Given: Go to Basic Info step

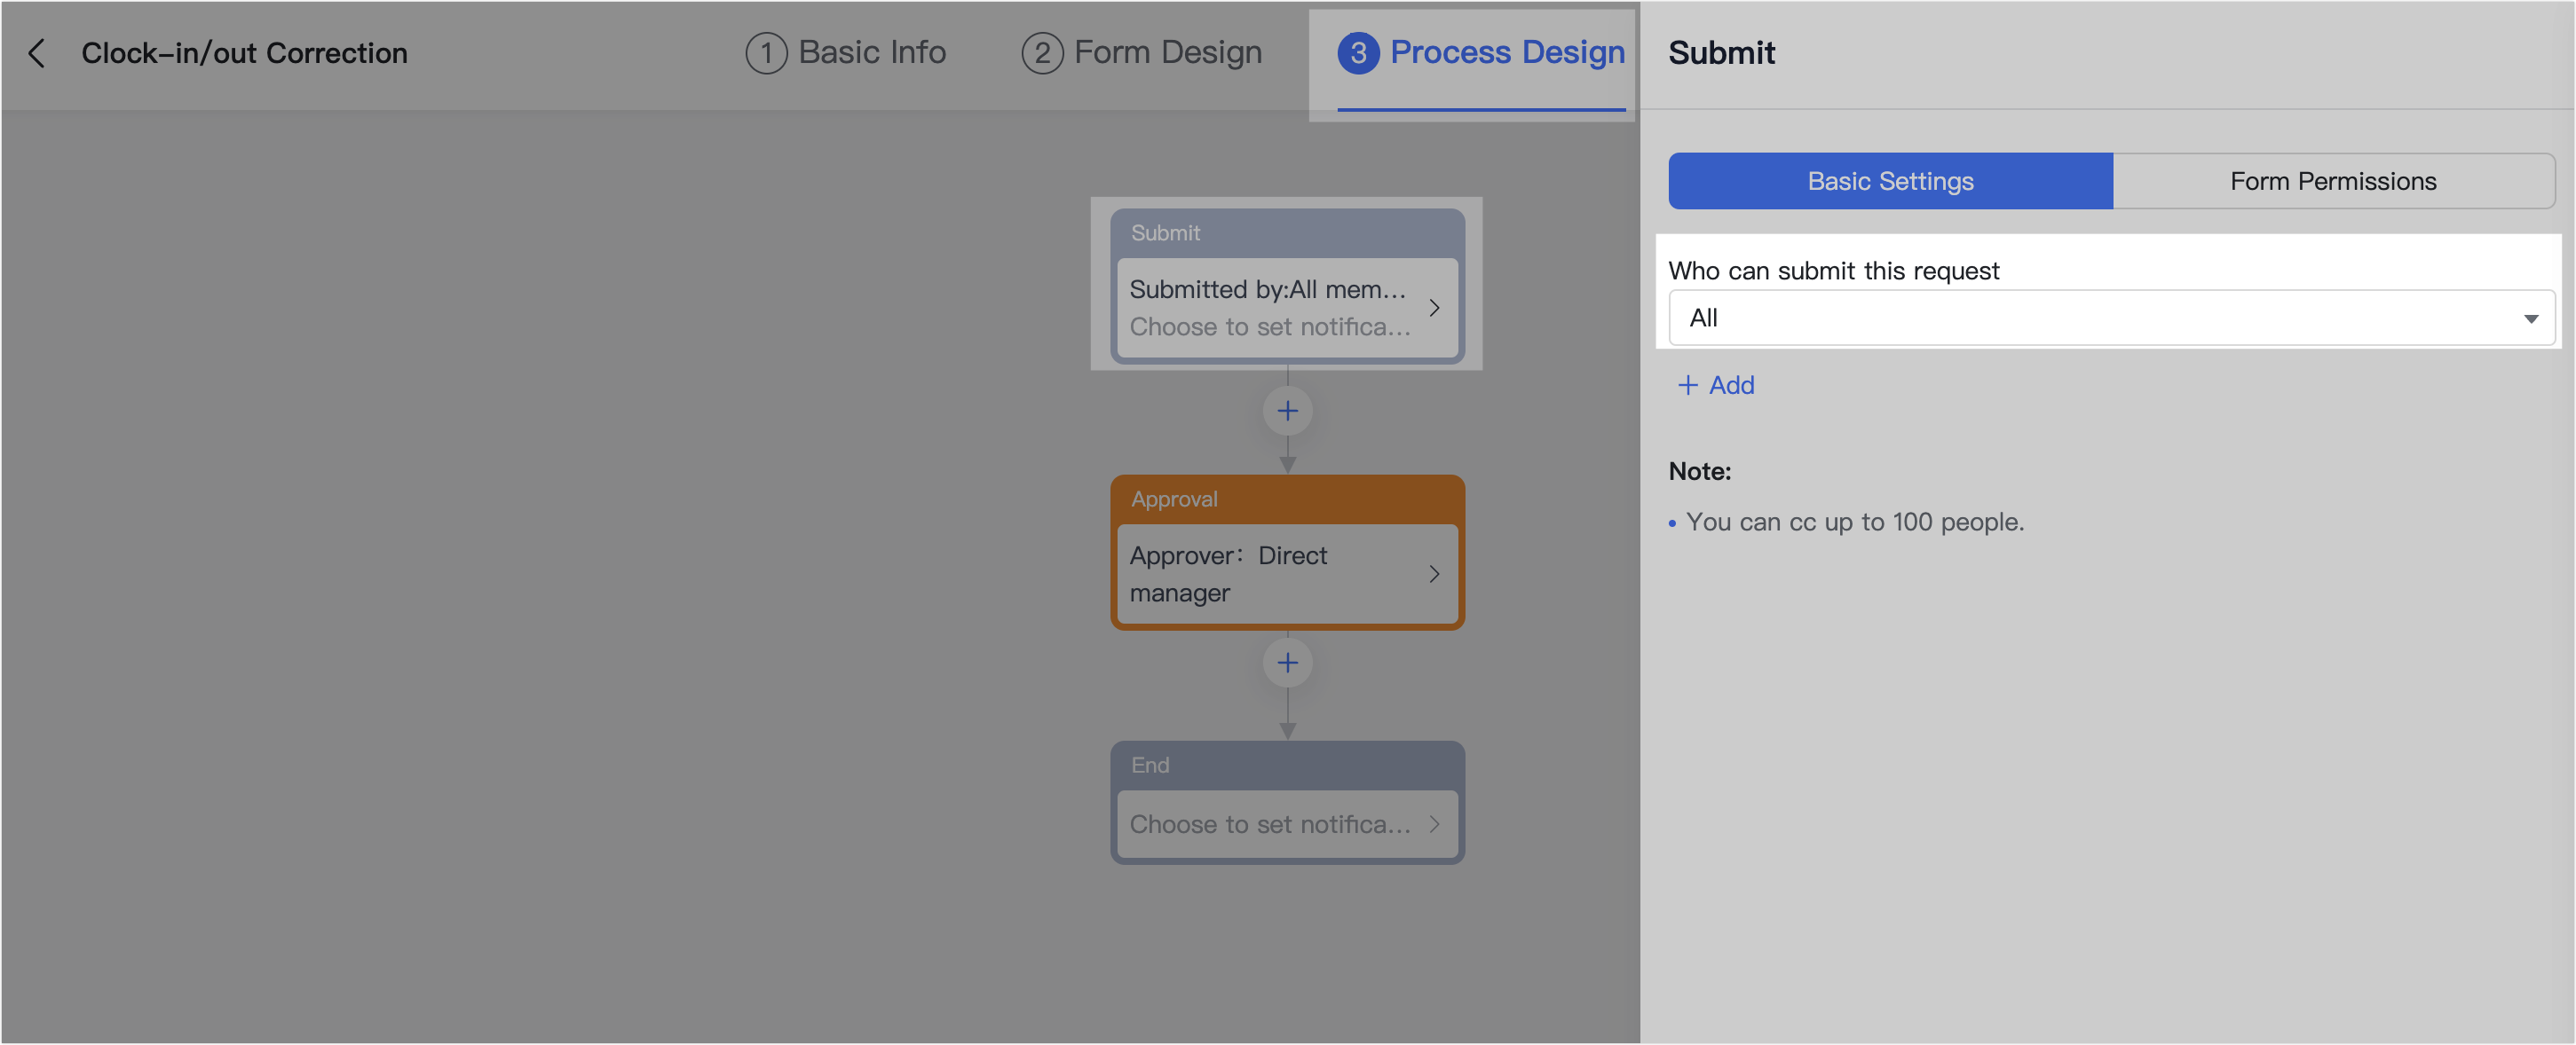Looking at the screenshot, I should 871,53.
